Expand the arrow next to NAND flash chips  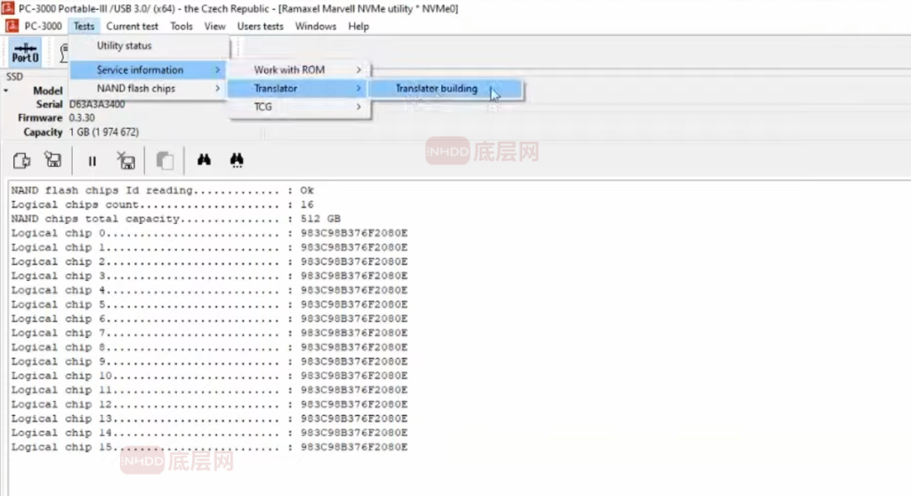click(x=217, y=88)
